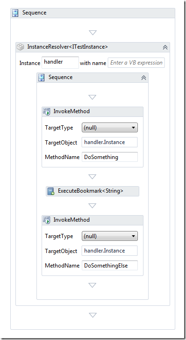Click the Instance field containing handler
This screenshot has width=186, height=340.
pos(60,63)
